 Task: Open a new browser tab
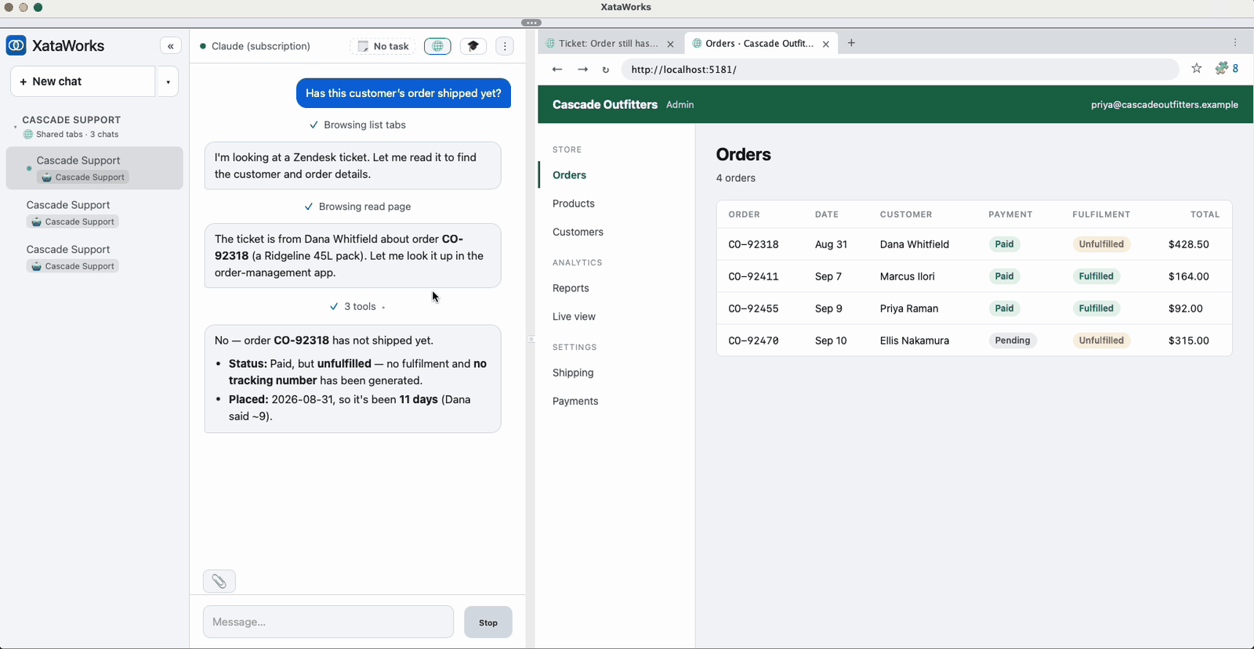tap(851, 43)
